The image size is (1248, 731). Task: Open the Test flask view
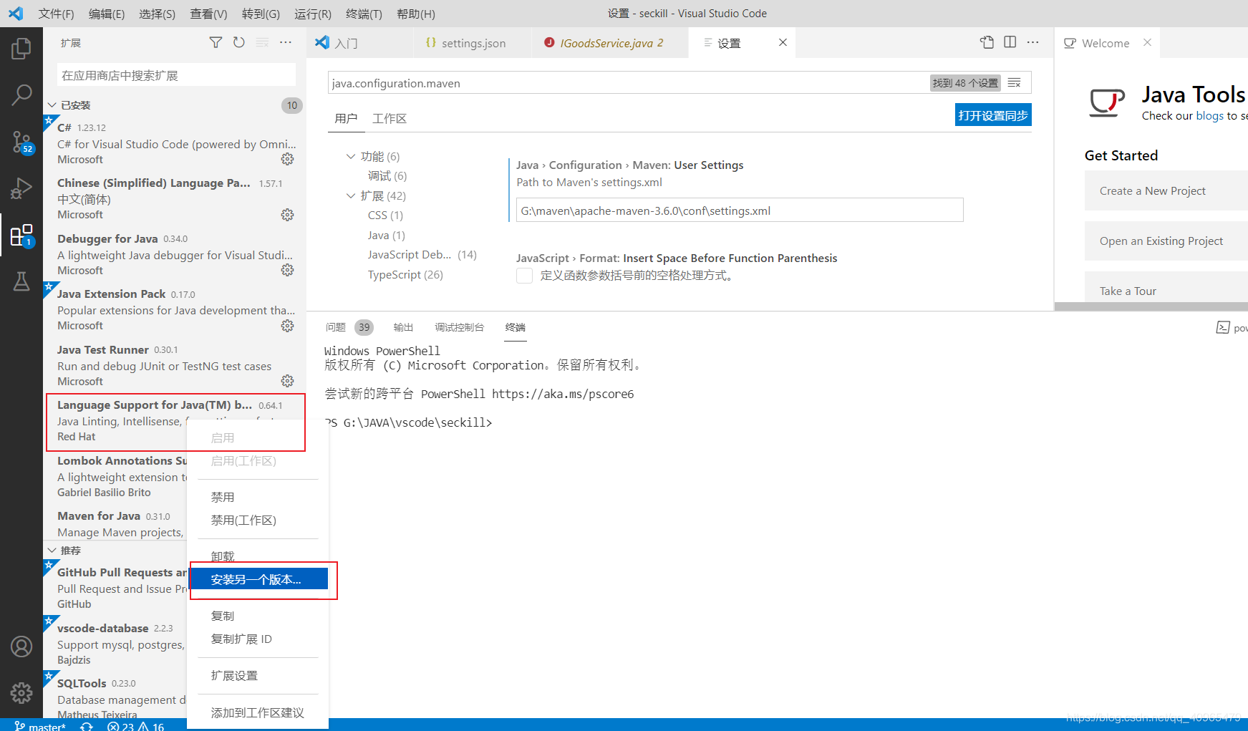[x=21, y=281]
